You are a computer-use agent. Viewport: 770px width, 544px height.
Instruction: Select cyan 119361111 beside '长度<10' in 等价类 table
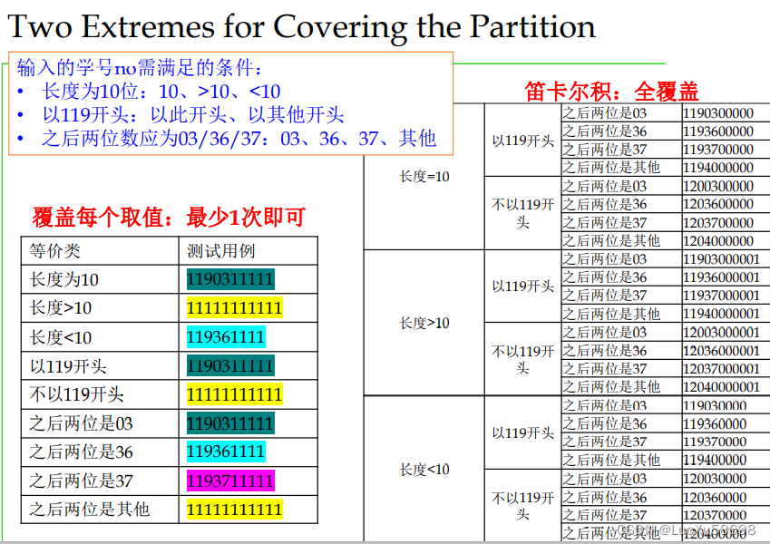[226, 336]
